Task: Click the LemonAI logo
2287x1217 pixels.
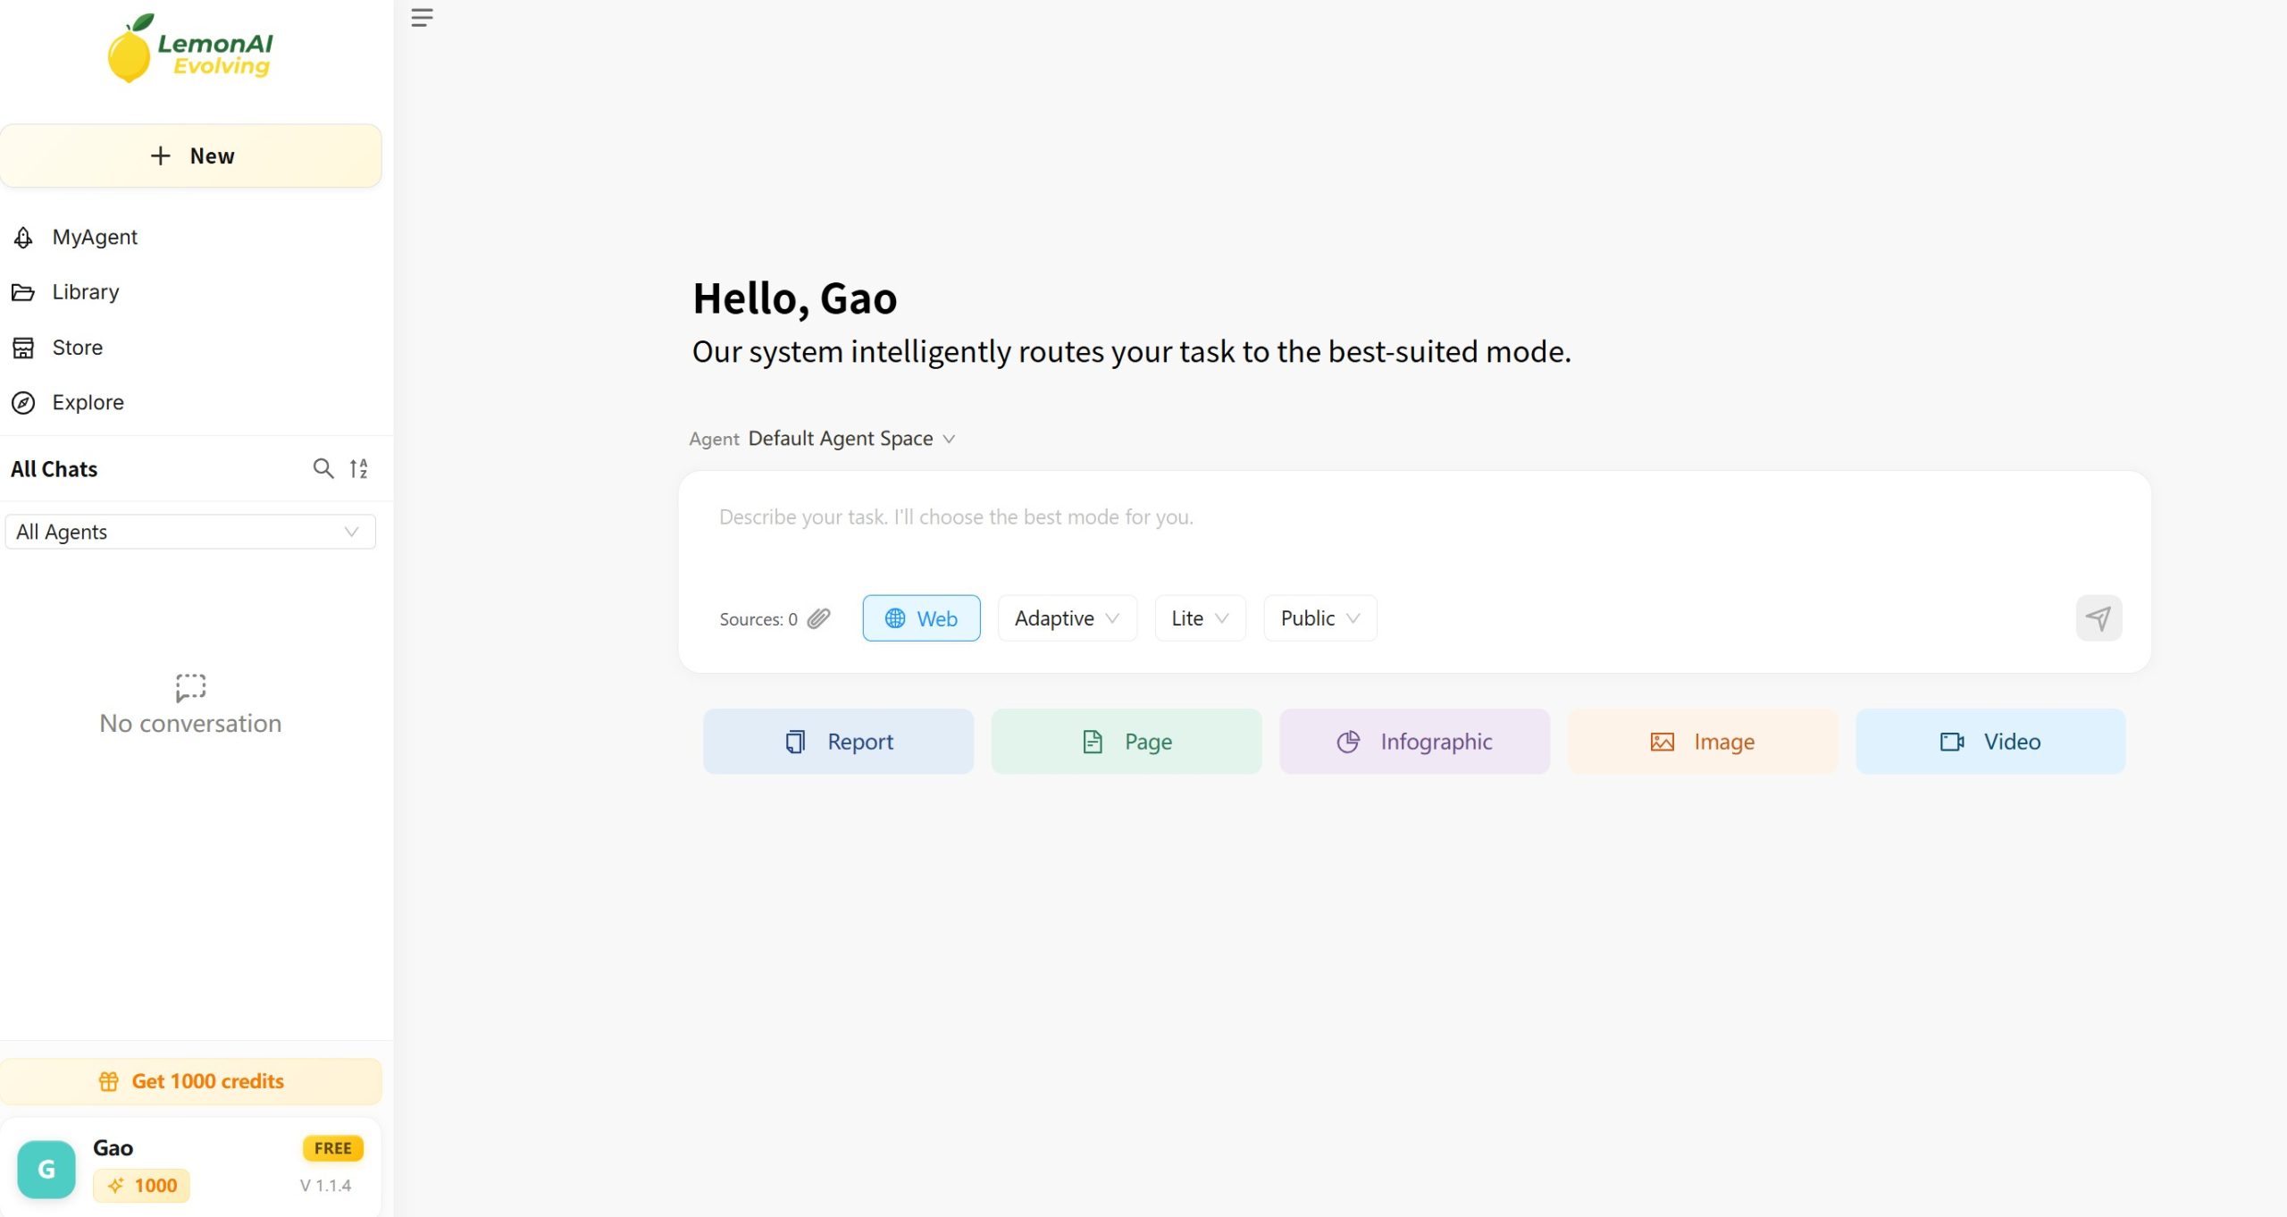Action: click(190, 50)
